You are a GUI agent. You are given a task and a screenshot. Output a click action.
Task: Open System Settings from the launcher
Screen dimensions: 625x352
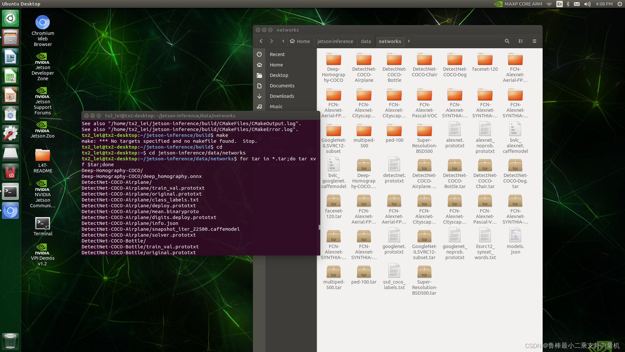(x=10, y=134)
